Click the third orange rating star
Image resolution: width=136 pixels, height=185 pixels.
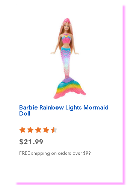point(38,130)
